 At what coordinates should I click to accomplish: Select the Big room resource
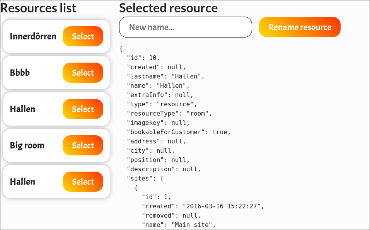pyautogui.click(x=83, y=145)
